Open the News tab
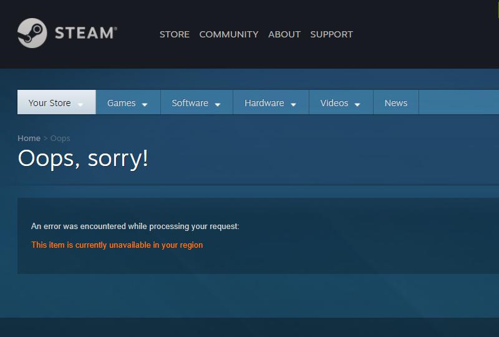The height and width of the screenshot is (337, 499). click(x=396, y=102)
